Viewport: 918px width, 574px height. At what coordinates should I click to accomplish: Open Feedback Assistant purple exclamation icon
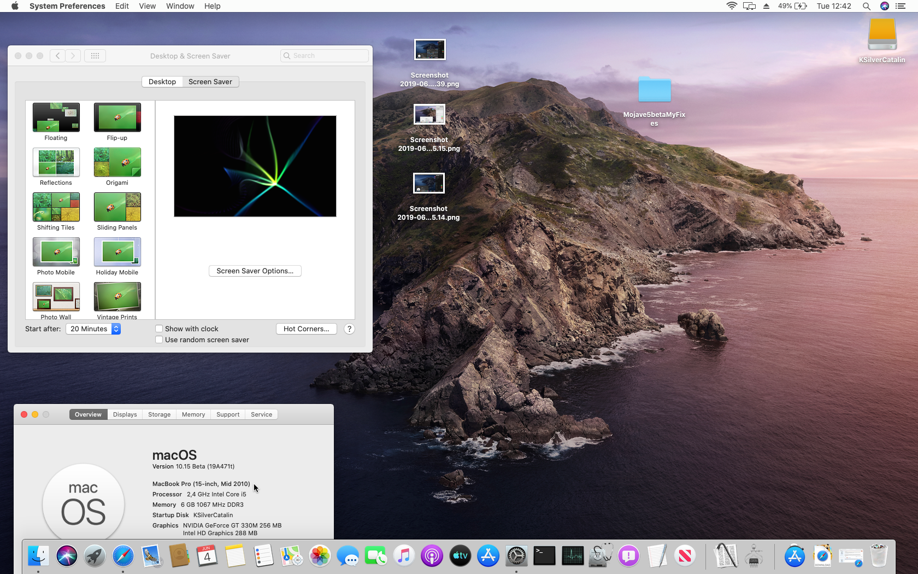[629, 557]
